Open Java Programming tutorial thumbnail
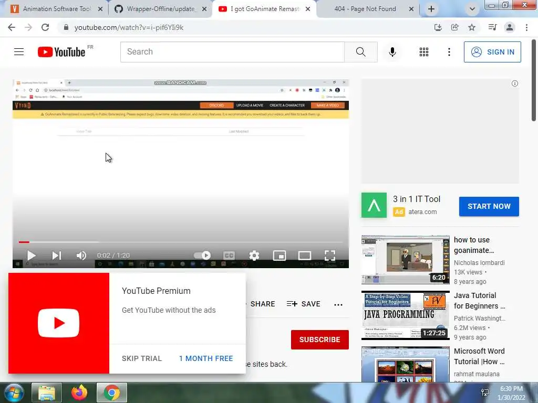The width and height of the screenshot is (538, 403). 405,315
